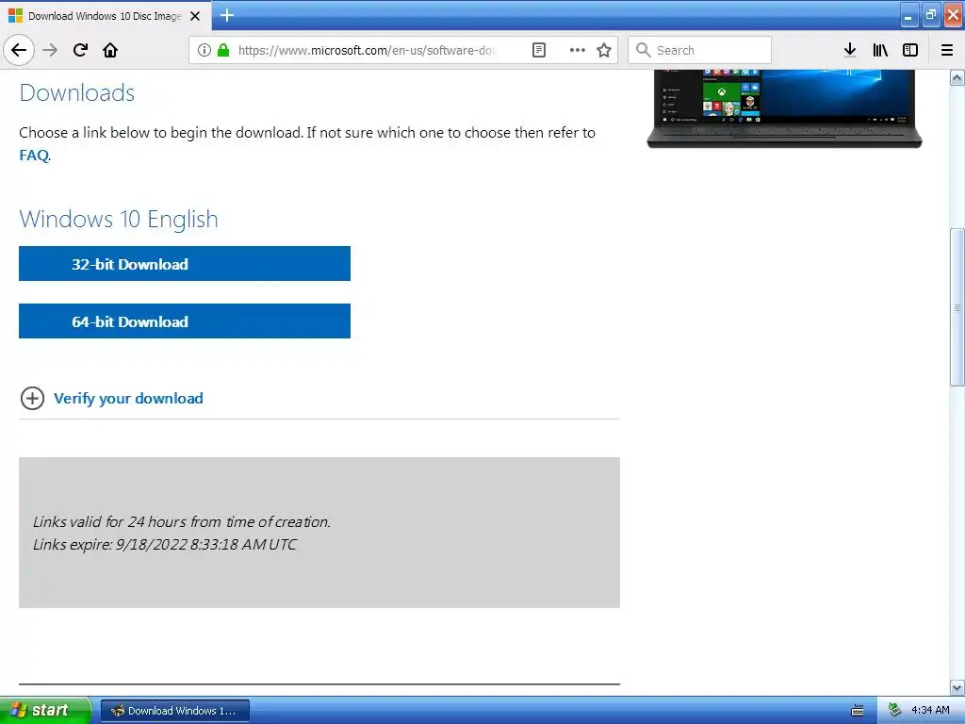This screenshot has height=724, width=965.
Task: Reload the current page
Action: click(x=80, y=50)
